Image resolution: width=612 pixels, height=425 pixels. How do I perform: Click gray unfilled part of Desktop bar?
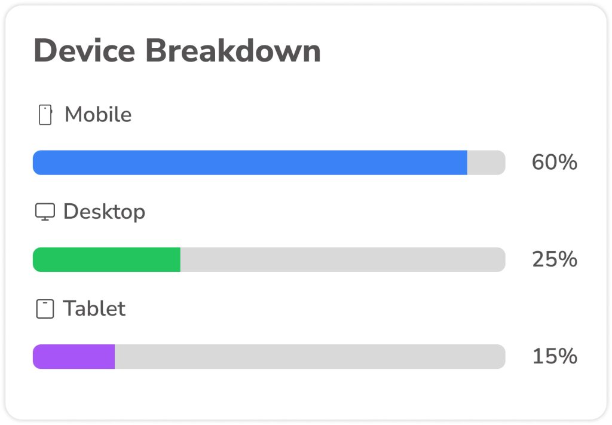[342, 259]
